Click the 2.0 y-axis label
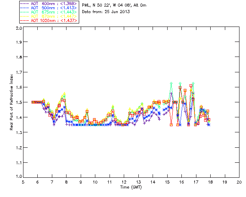 point(19,28)
